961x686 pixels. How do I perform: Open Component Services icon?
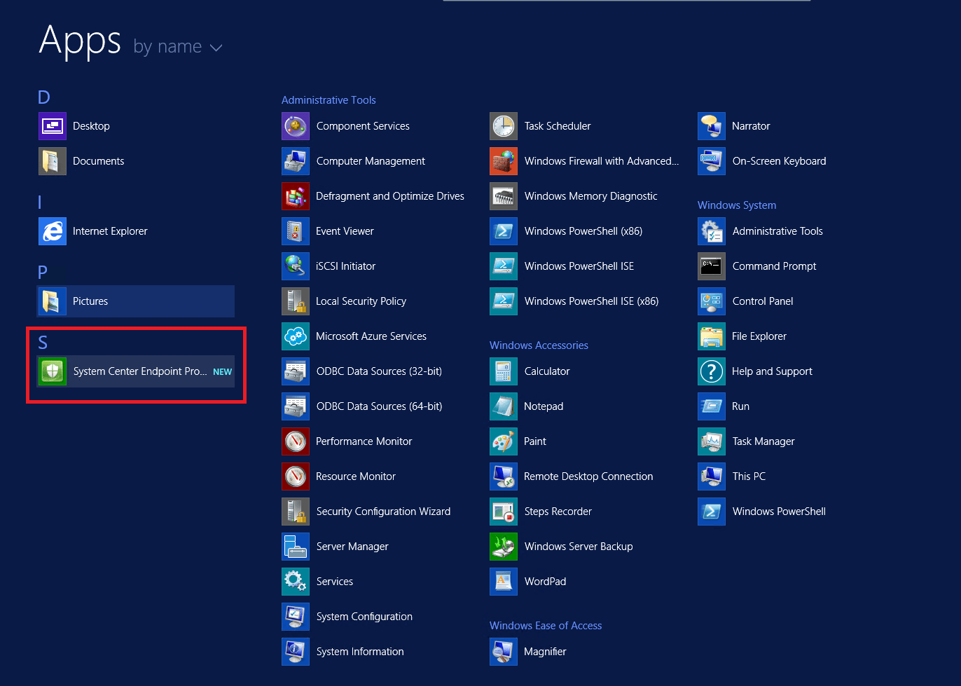tap(296, 126)
